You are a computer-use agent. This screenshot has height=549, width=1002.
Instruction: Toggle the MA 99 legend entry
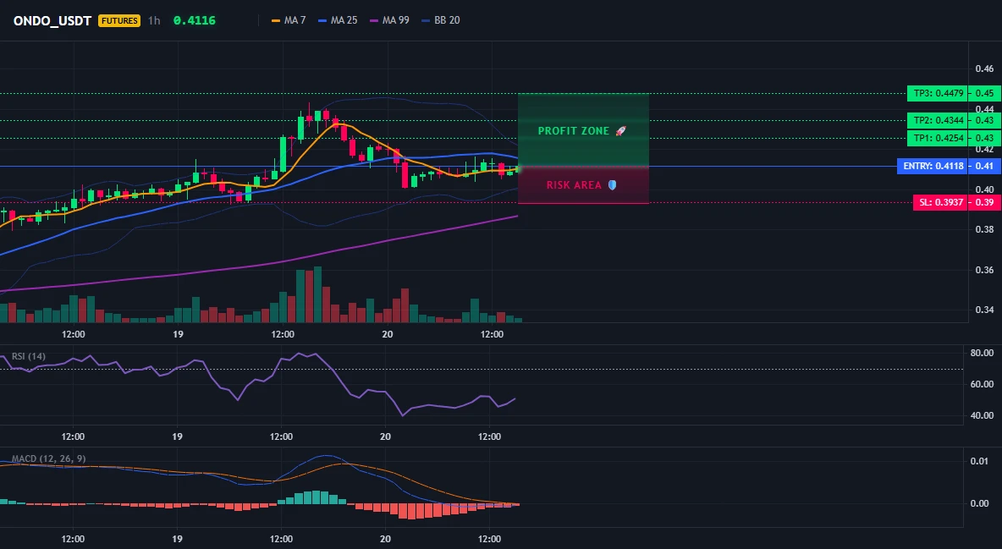[x=390, y=20]
